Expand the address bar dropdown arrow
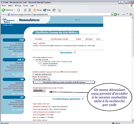The width and height of the screenshot is (134, 124). click(112, 14)
